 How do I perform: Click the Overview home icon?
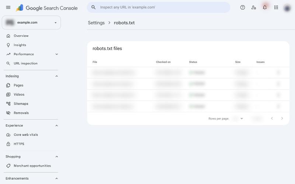[x=8, y=36]
